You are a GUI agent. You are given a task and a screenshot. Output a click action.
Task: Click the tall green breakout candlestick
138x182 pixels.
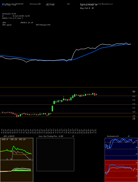pyautogui.click(x=52, y=109)
